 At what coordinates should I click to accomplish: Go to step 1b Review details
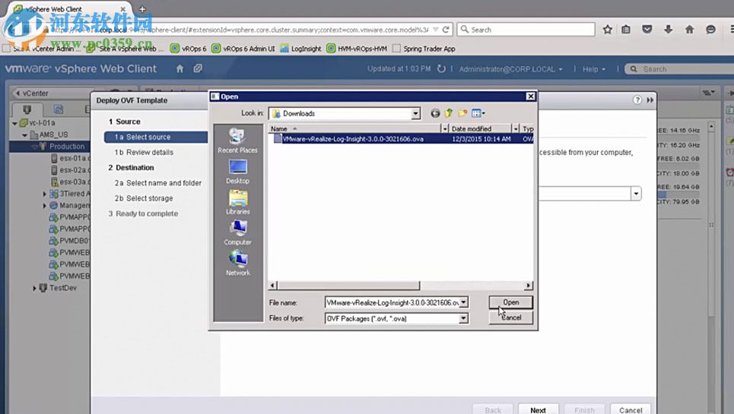point(144,153)
